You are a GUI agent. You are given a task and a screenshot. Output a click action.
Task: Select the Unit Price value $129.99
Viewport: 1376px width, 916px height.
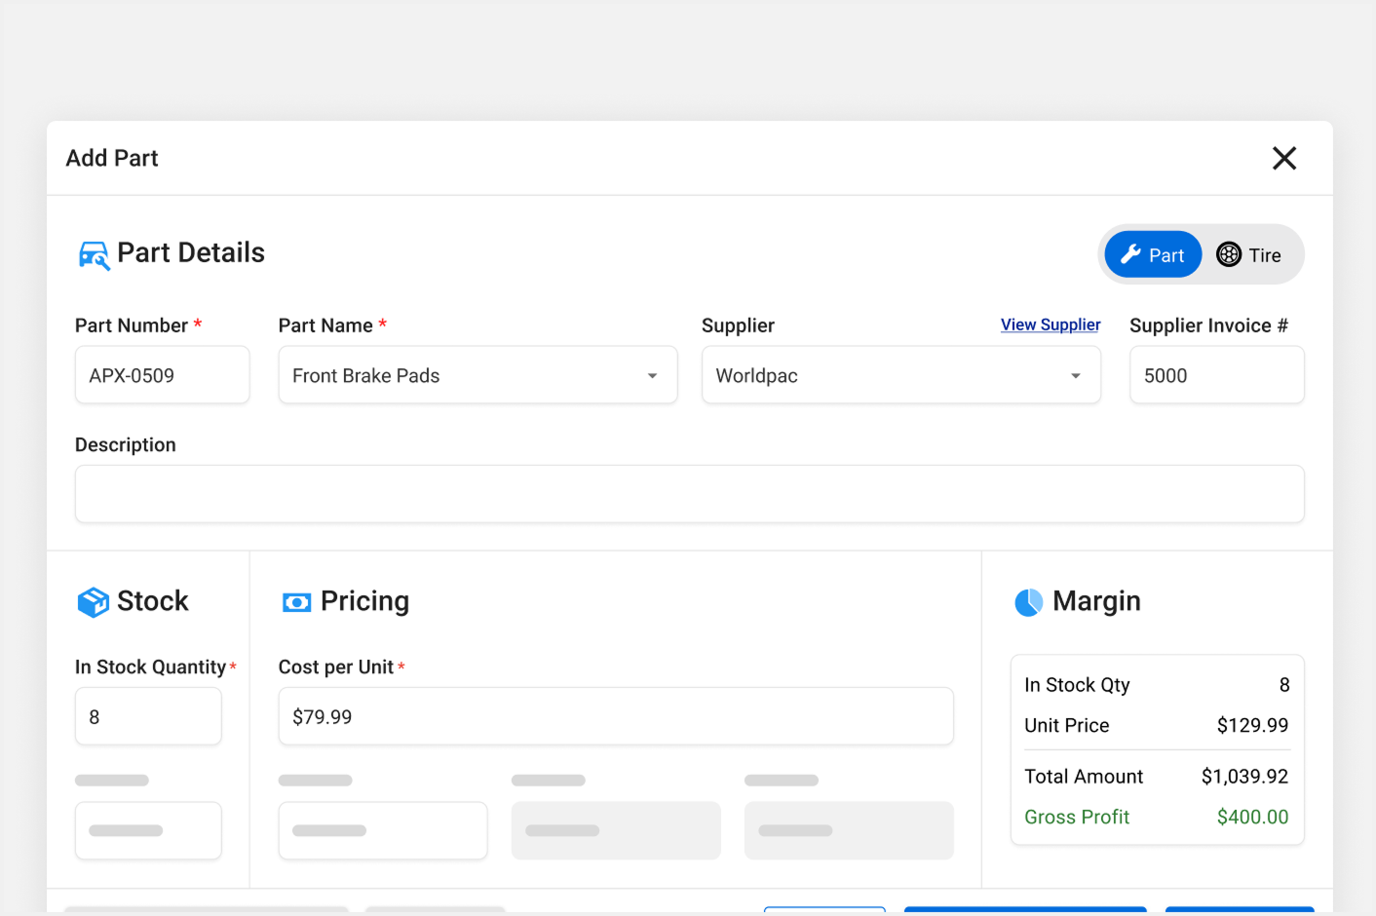pos(1252,725)
